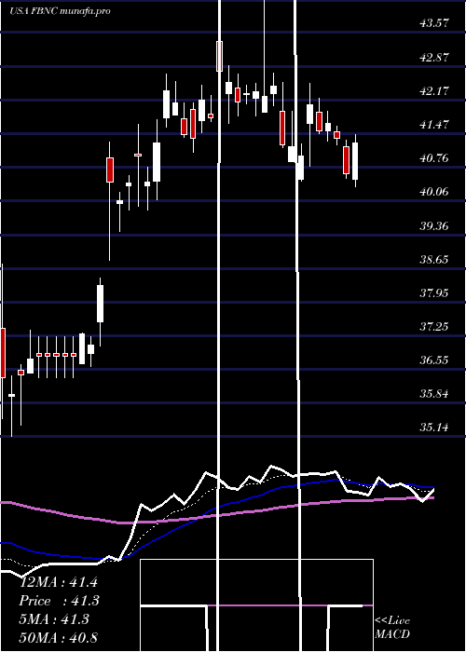Viewport: 466px width, 652px height.
Task: Select the 43.57 price axis label
Action: pyautogui.click(x=434, y=23)
